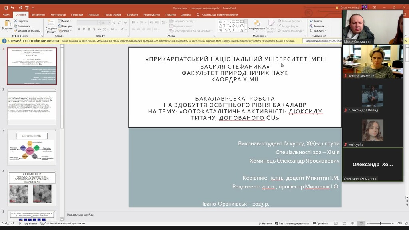Open the Файл menu
The width and height of the screenshot is (409, 230).
tap(6, 15)
